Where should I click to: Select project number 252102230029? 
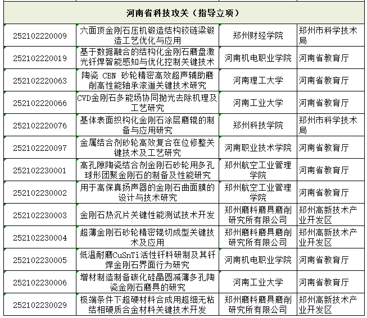[40, 305]
